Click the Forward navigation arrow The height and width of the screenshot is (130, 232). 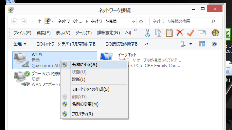point(24,21)
